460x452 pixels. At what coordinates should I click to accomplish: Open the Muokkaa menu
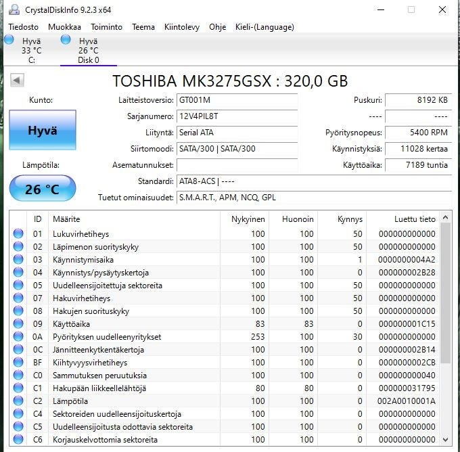pos(64,27)
